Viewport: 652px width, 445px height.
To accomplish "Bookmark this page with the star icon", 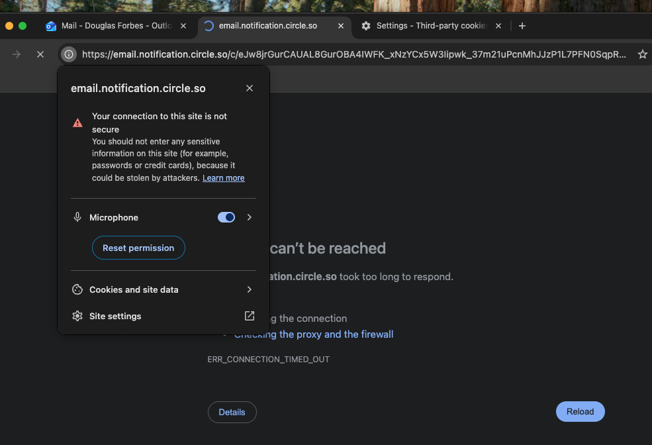I will coord(643,54).
